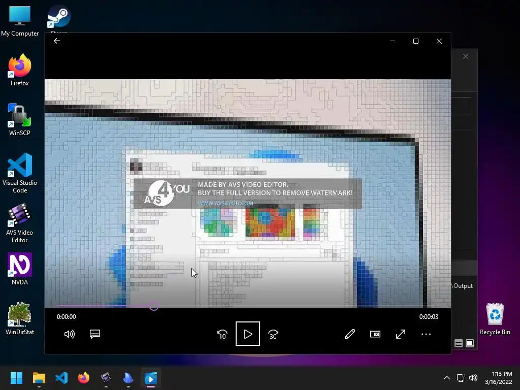Select the My Computer desktop icon
This screenshot has width=520, height=390.
[x=20, y=21]
